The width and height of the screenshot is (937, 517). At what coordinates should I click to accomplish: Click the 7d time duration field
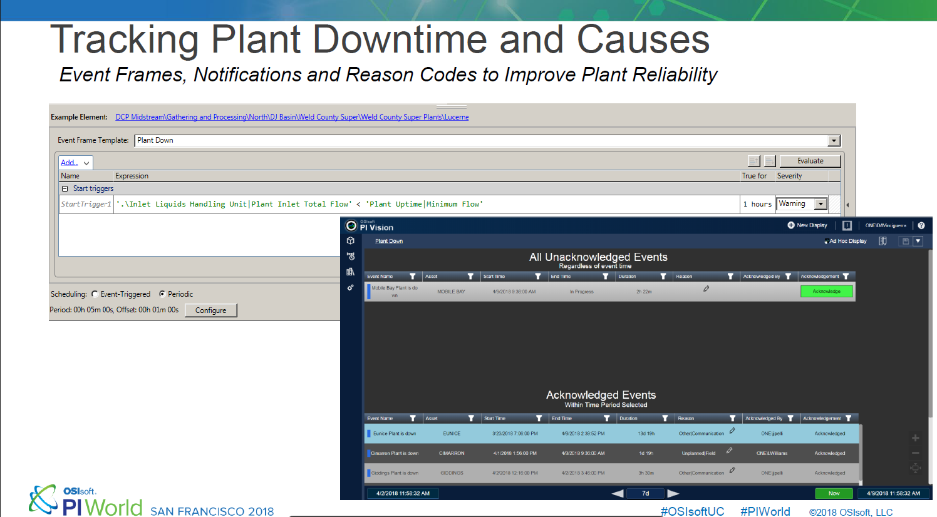click(645, 493)
